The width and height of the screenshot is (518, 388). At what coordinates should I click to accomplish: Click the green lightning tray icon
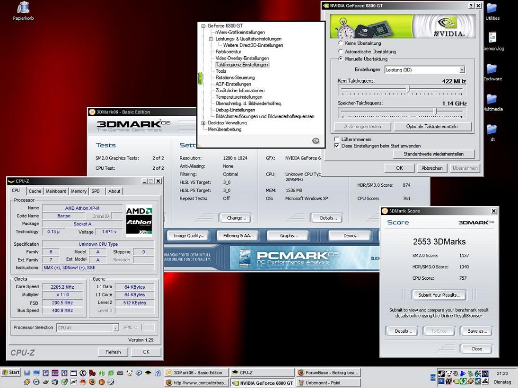coord(463,381)
